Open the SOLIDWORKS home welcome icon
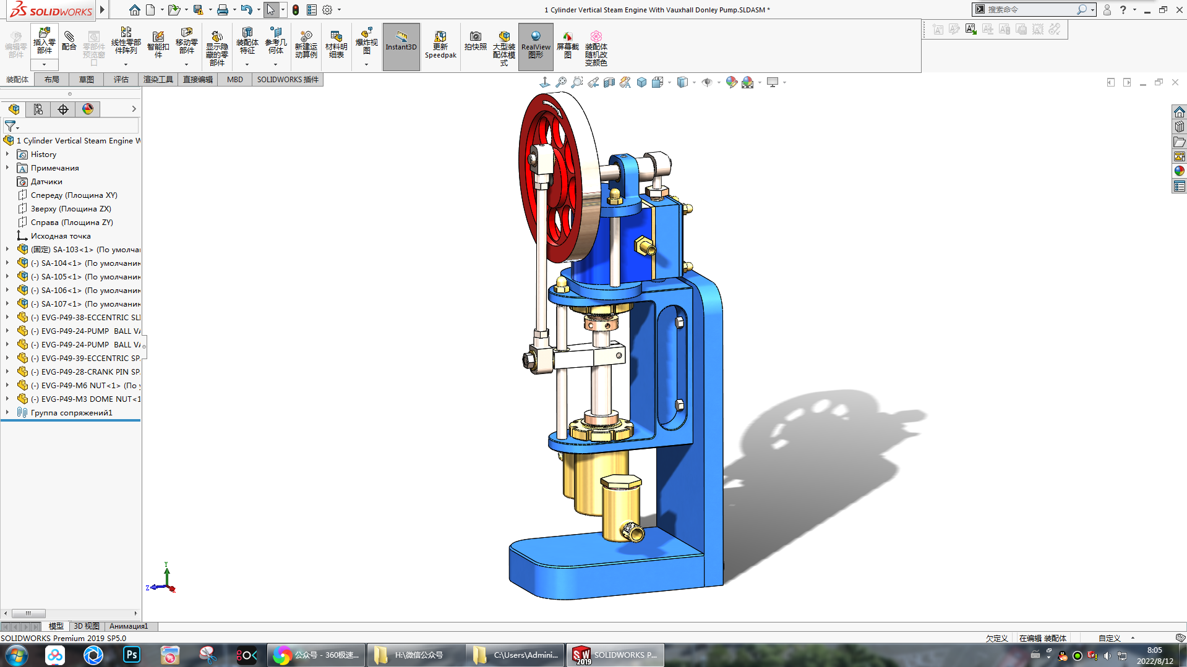The height and width of the screenshot is (667, 1187). click(134, 10)
